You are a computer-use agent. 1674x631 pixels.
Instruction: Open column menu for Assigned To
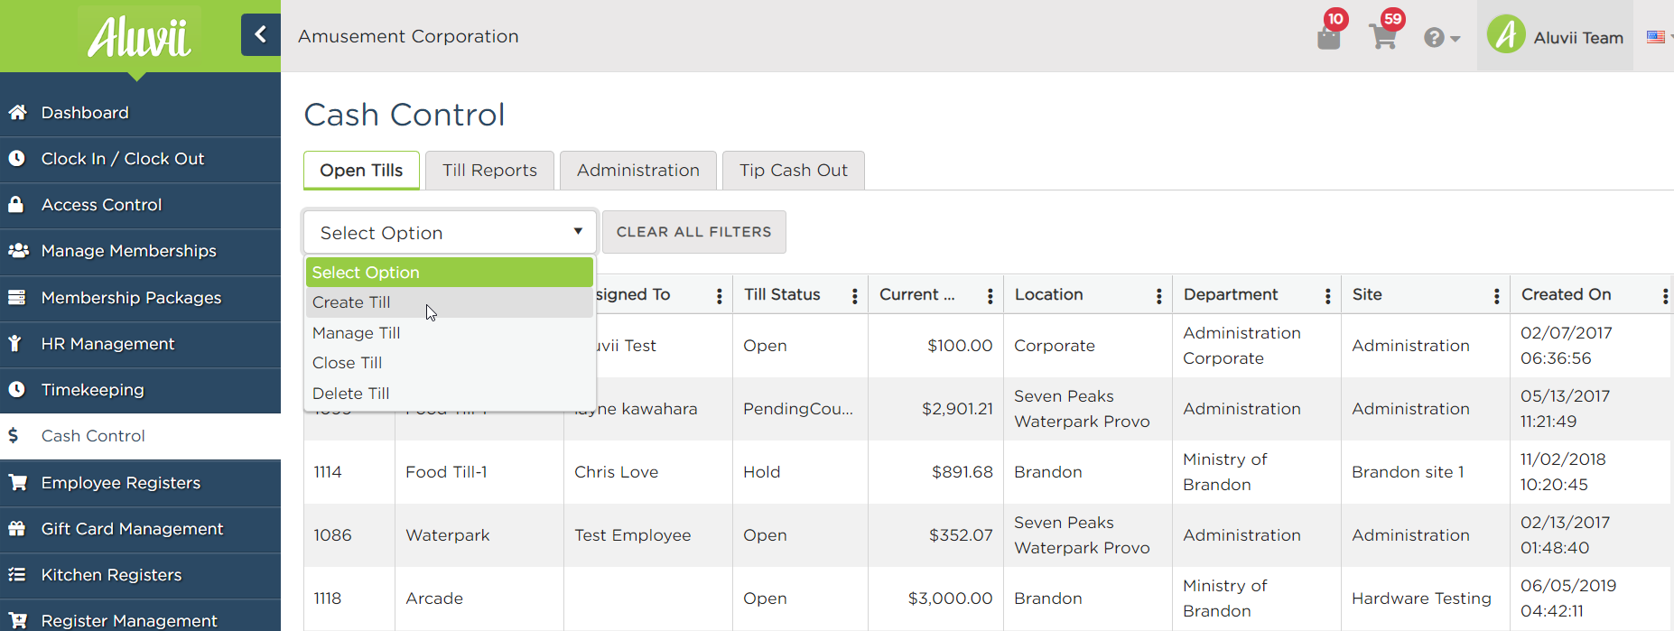coord(720,296)
